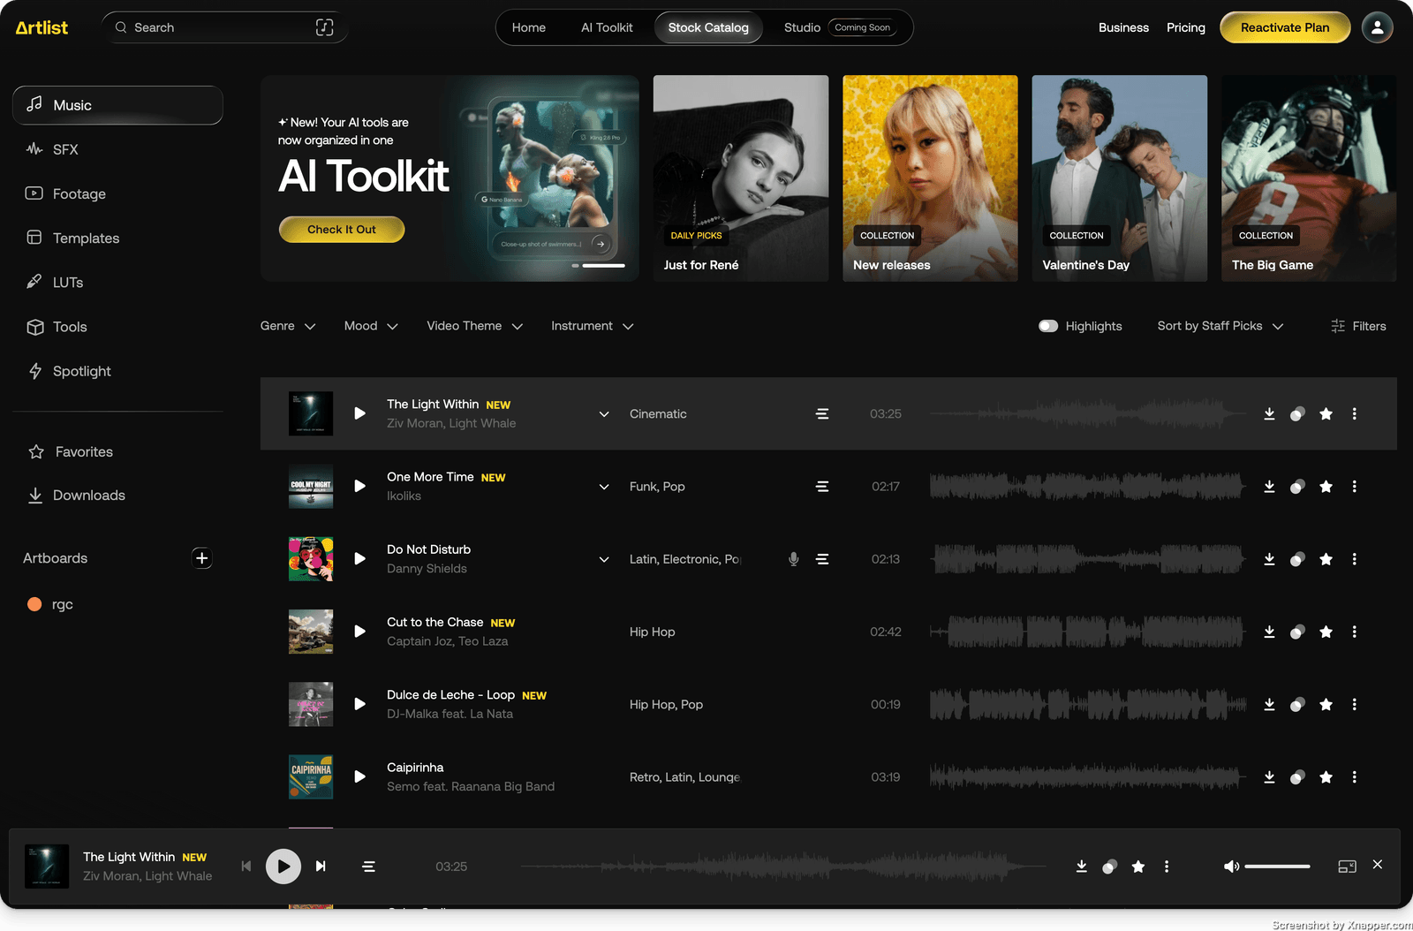Viewport: 1413px width, 931px height.
Task: Click Reactivate Plan button
Action: [x=1285, y=27]
